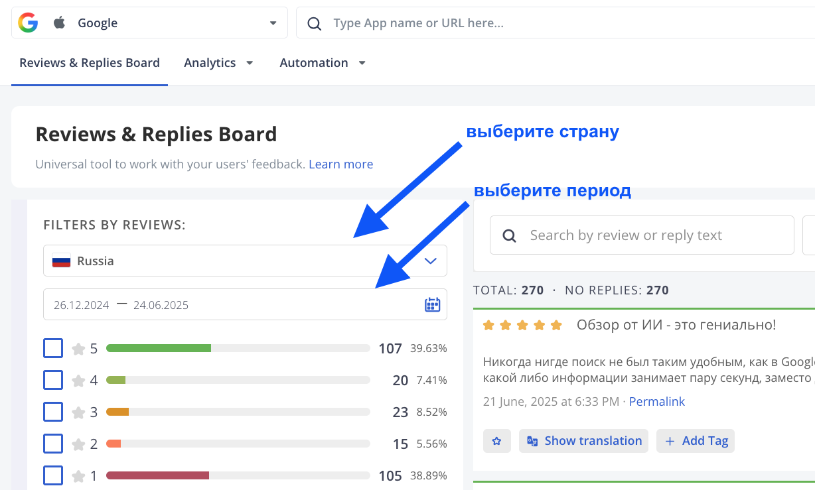Image resolution: width=815 pixels, height=490 pixels.
Task: Open the calendar icon in date range field
Action: click(x=432, y=304)
